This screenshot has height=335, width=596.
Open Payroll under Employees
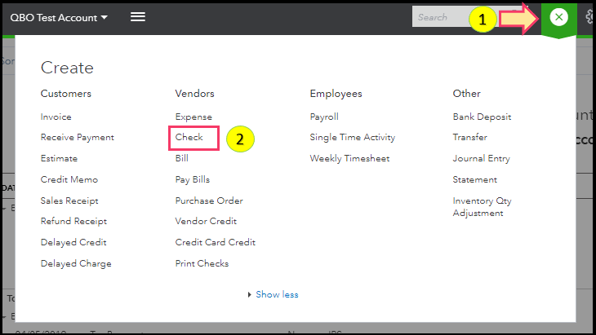(x=324, y=117)
